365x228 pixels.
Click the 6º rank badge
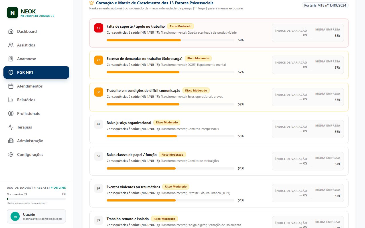click(x=99, y=188)
